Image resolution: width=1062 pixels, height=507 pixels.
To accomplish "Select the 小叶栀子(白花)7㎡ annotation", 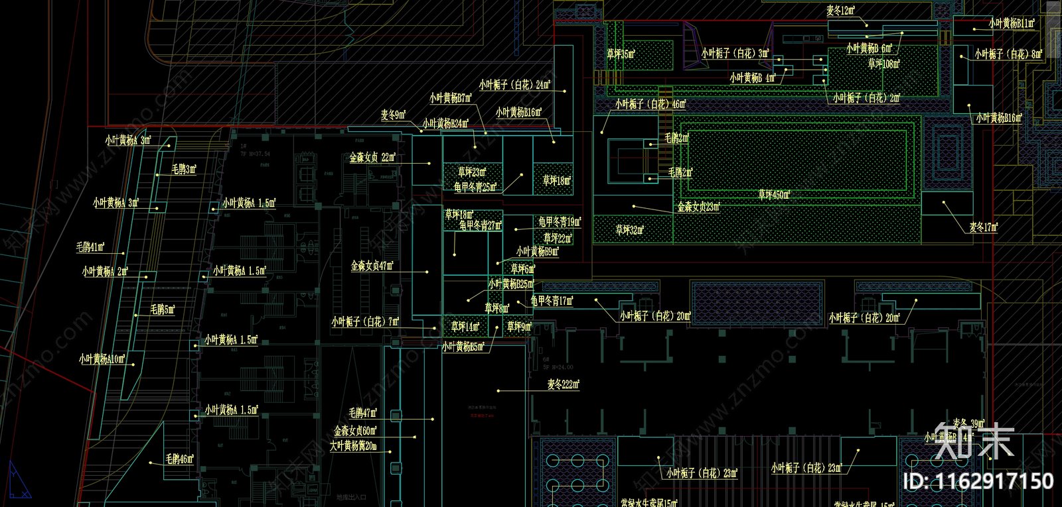I will click(x=366, y=322).
